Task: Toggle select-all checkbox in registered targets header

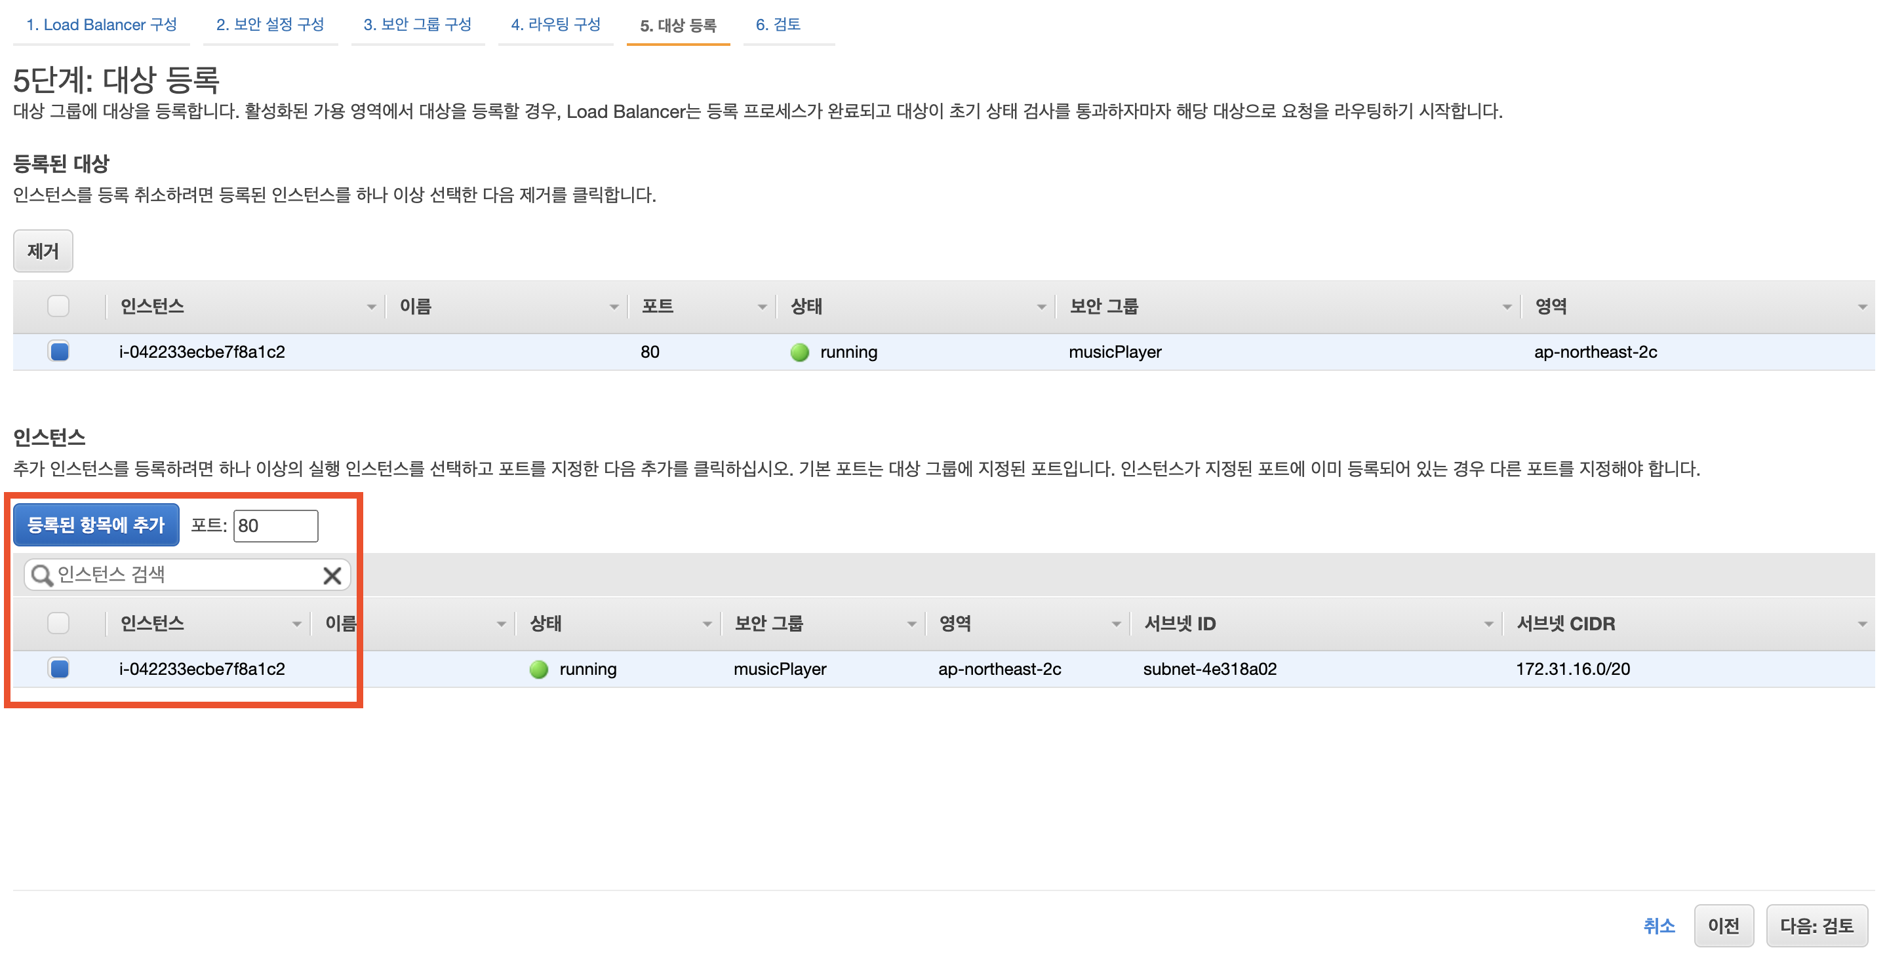Action: pyautogui.click(x=58, y=306)
